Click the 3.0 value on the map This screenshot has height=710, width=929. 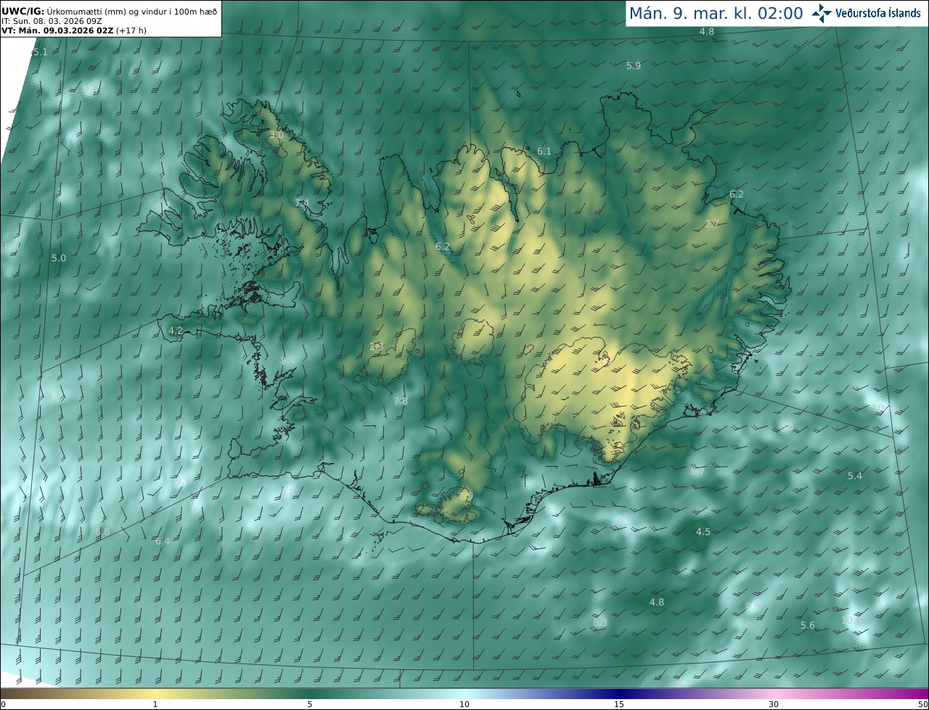[277, 135]
